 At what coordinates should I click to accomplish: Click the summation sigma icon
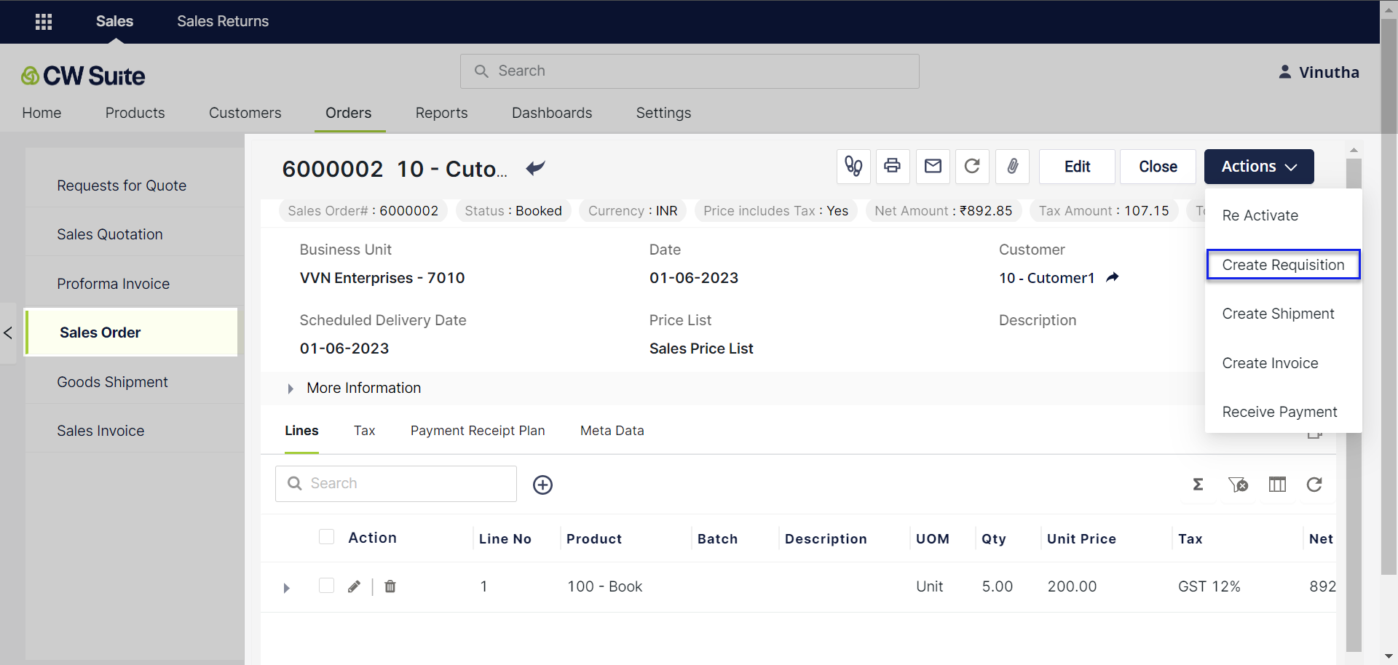1198,485
